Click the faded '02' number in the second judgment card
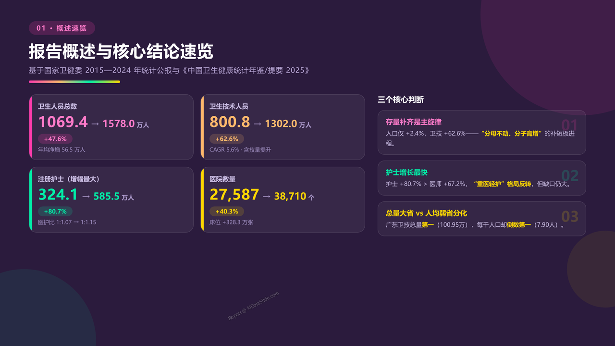This screenshot has width=615, height=346. point(570,176)
